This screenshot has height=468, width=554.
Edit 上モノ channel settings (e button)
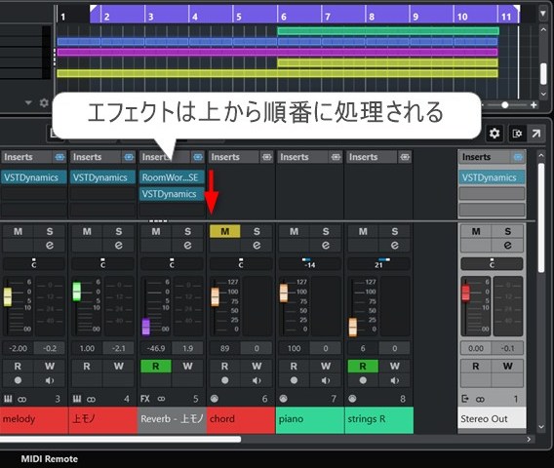(119, 245)
